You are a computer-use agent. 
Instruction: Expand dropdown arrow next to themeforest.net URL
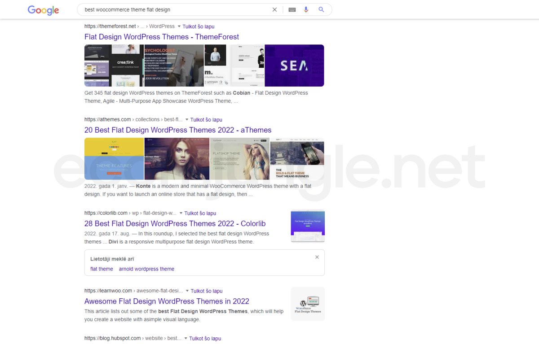(179, 26)
